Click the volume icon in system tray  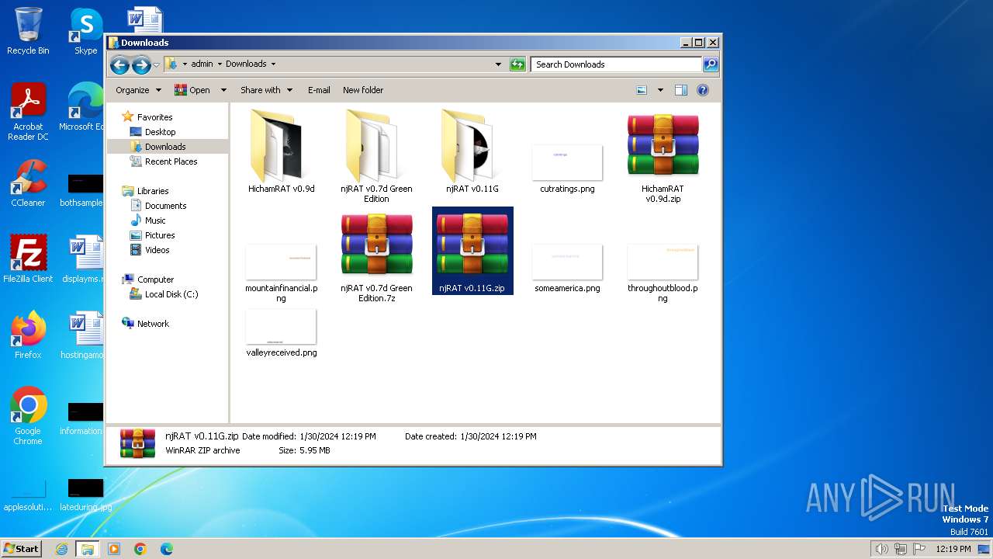pyautogui.click(x=881, y=549)
